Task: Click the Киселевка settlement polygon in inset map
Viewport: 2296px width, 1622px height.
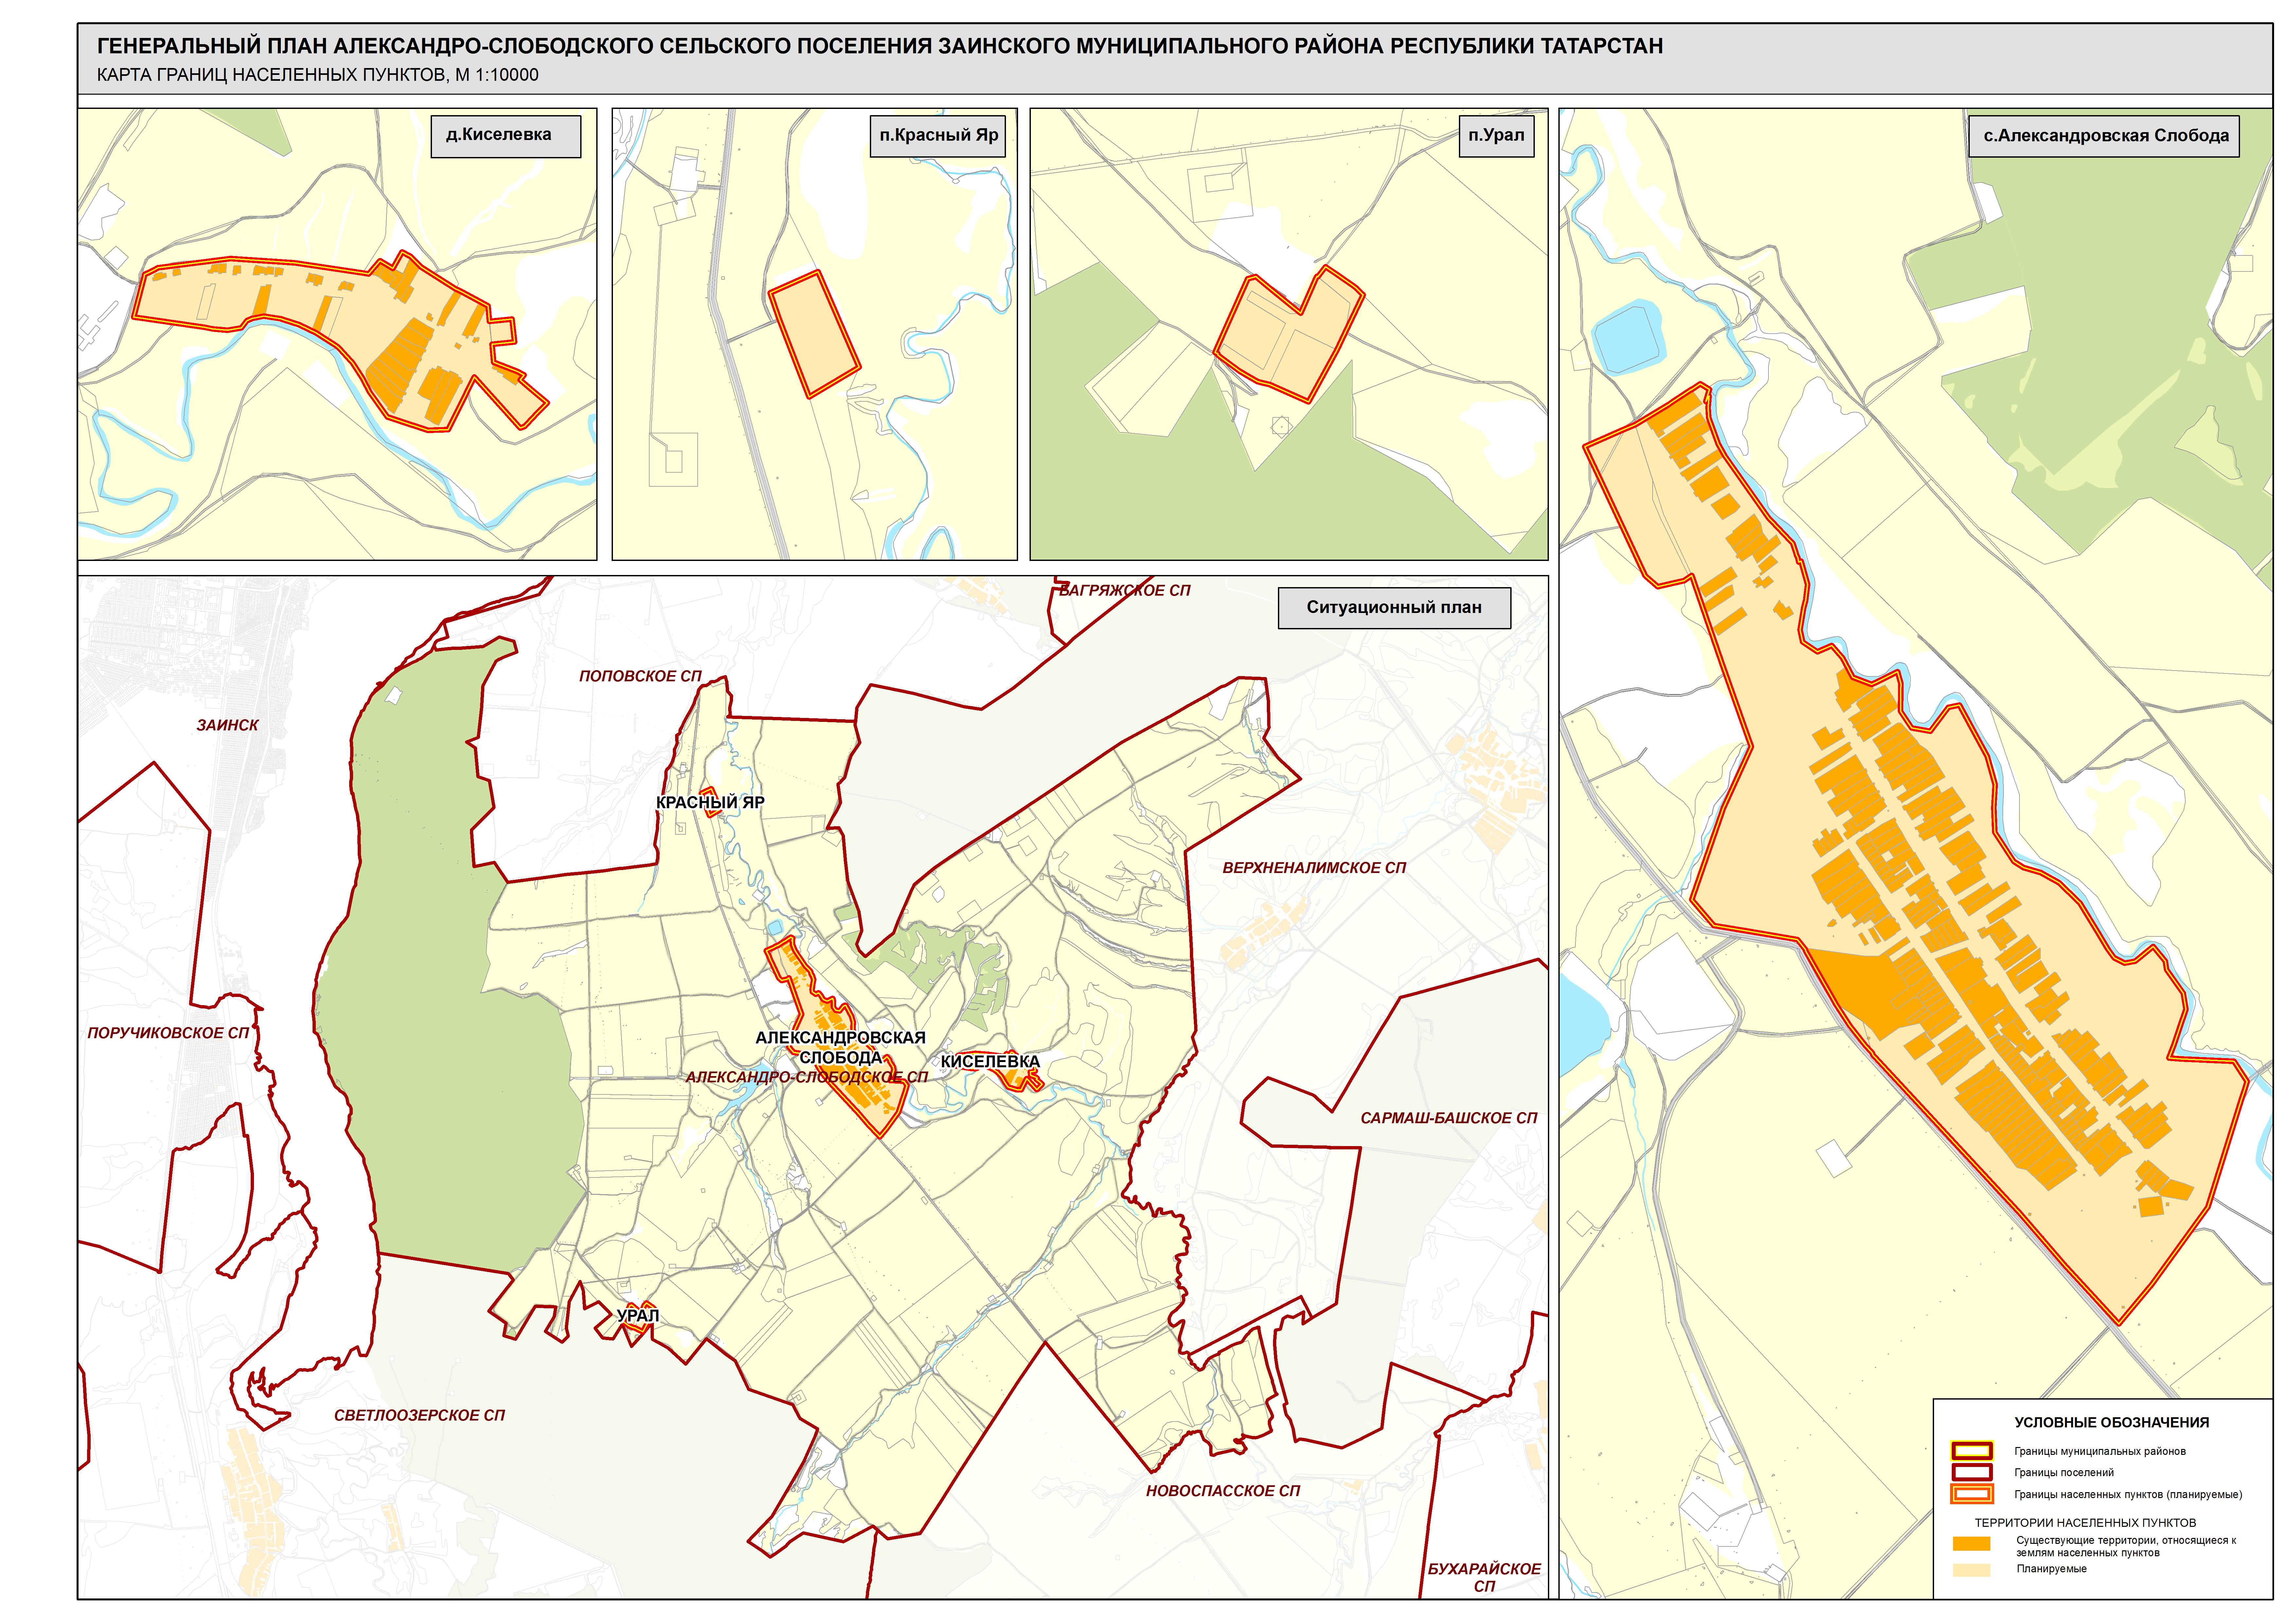Action: [340, 310]
